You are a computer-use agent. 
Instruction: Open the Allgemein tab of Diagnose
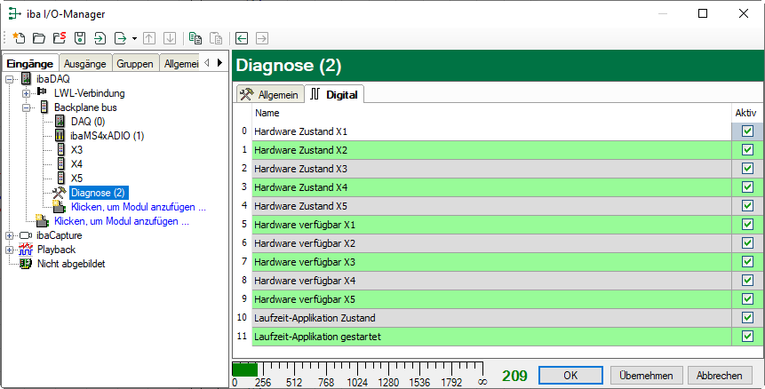coord(270,94)
